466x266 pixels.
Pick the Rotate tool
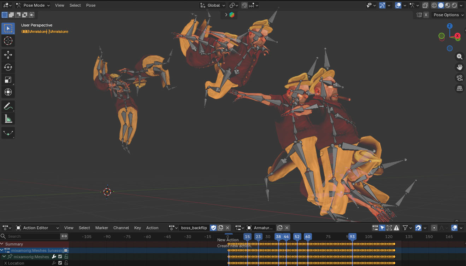[8, 67]
